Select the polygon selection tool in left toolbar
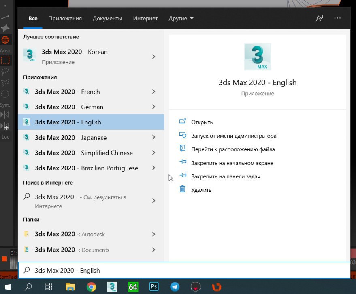The image size is (356, 294). (5, 83)
